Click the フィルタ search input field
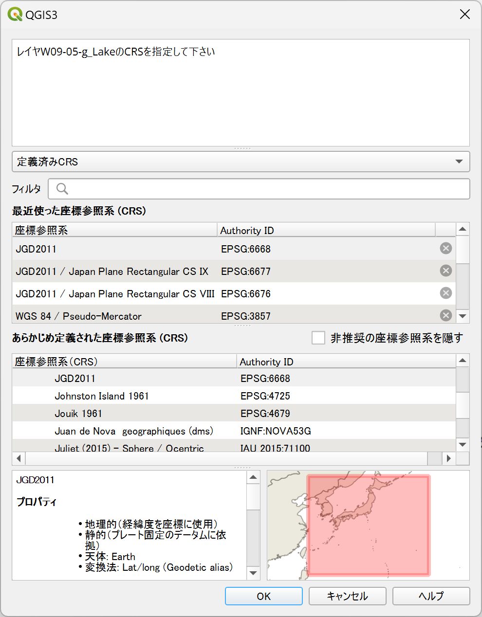 click(259, 189)
